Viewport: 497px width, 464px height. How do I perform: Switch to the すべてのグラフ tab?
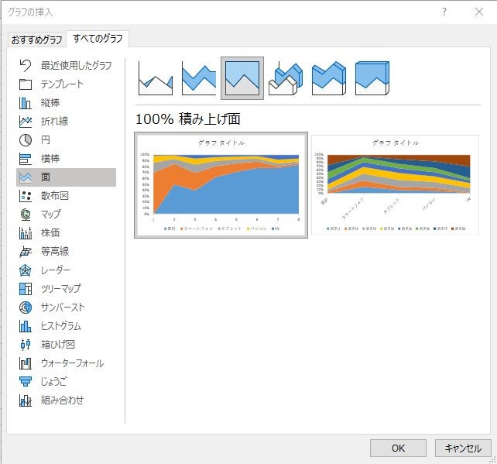tap(98, 39)
